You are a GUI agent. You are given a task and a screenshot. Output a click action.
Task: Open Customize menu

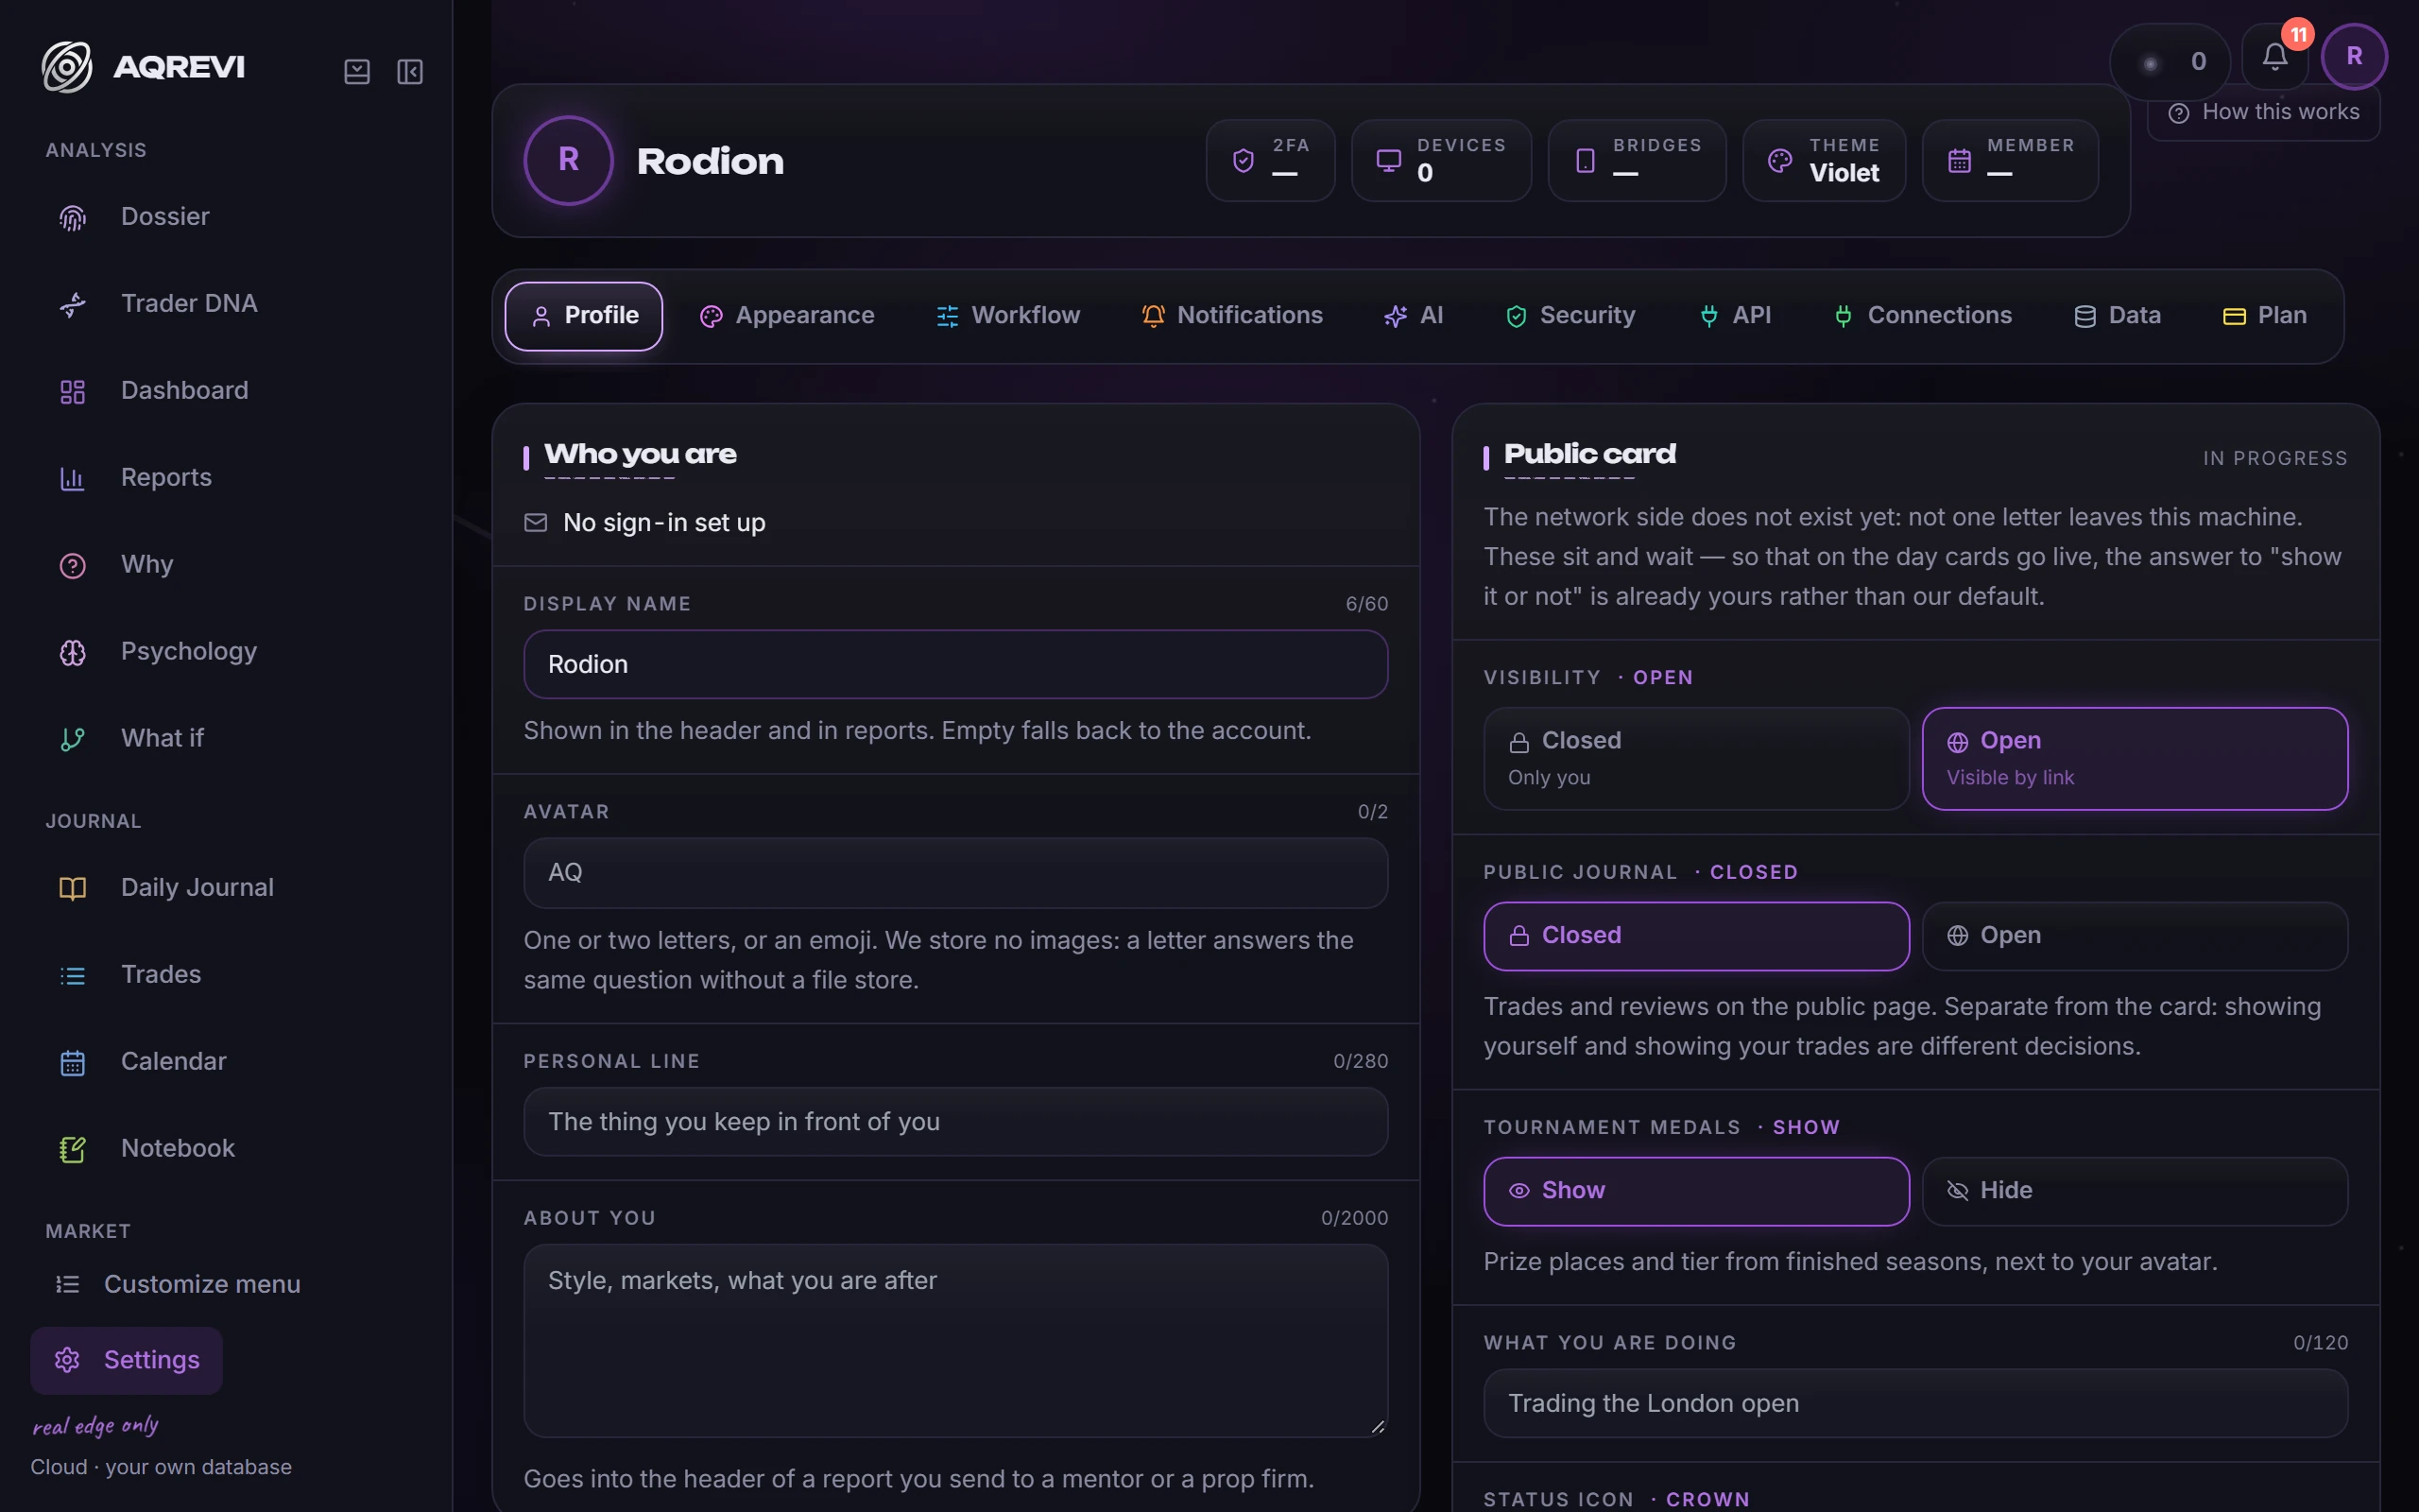point(178,1285)
